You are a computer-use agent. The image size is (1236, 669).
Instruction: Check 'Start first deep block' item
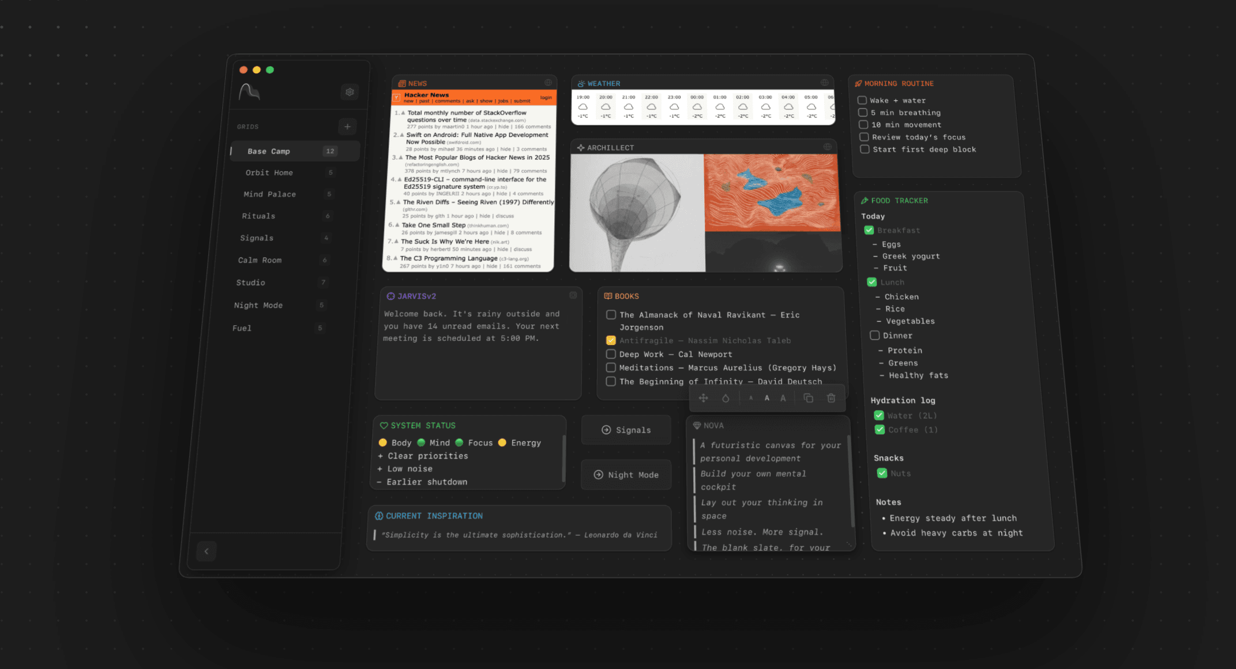pyautogui.click(x=865, y=149)
